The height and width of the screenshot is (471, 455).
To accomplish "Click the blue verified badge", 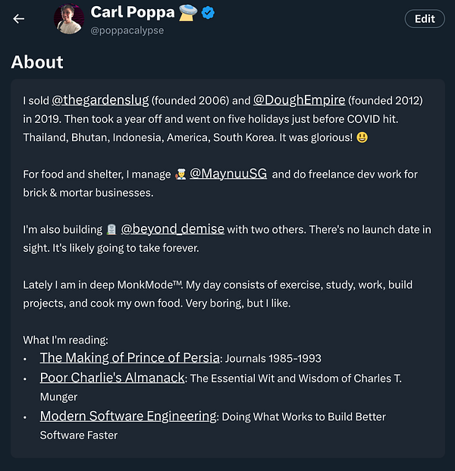I will (x=207, y=12).
